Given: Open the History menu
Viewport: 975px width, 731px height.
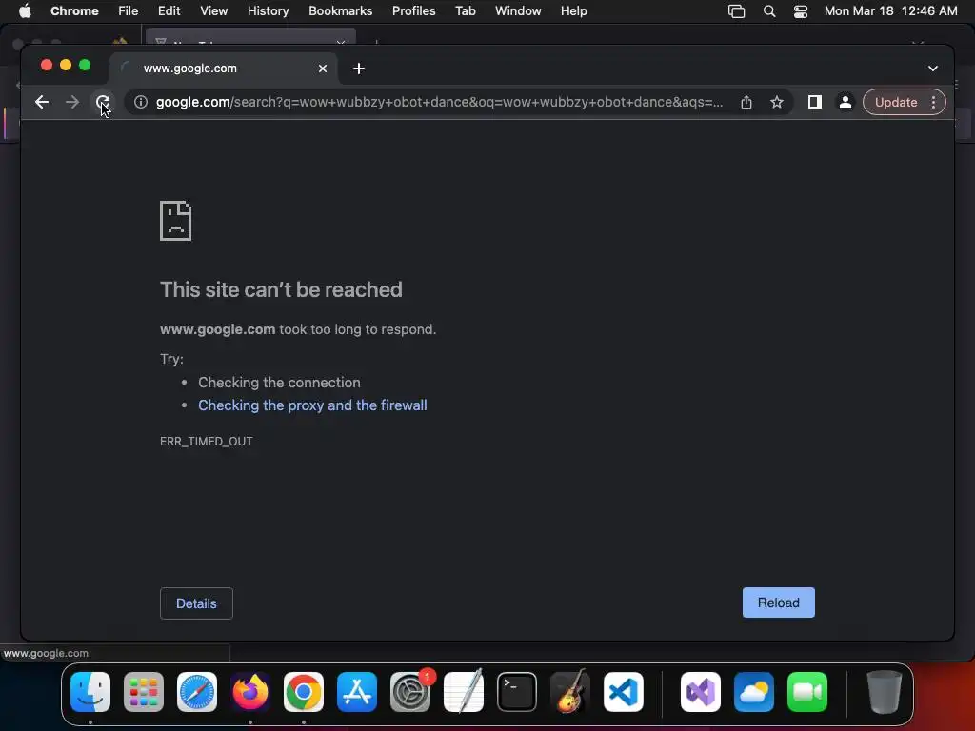Looking at the screenshot, I should [x=268, y=10].
